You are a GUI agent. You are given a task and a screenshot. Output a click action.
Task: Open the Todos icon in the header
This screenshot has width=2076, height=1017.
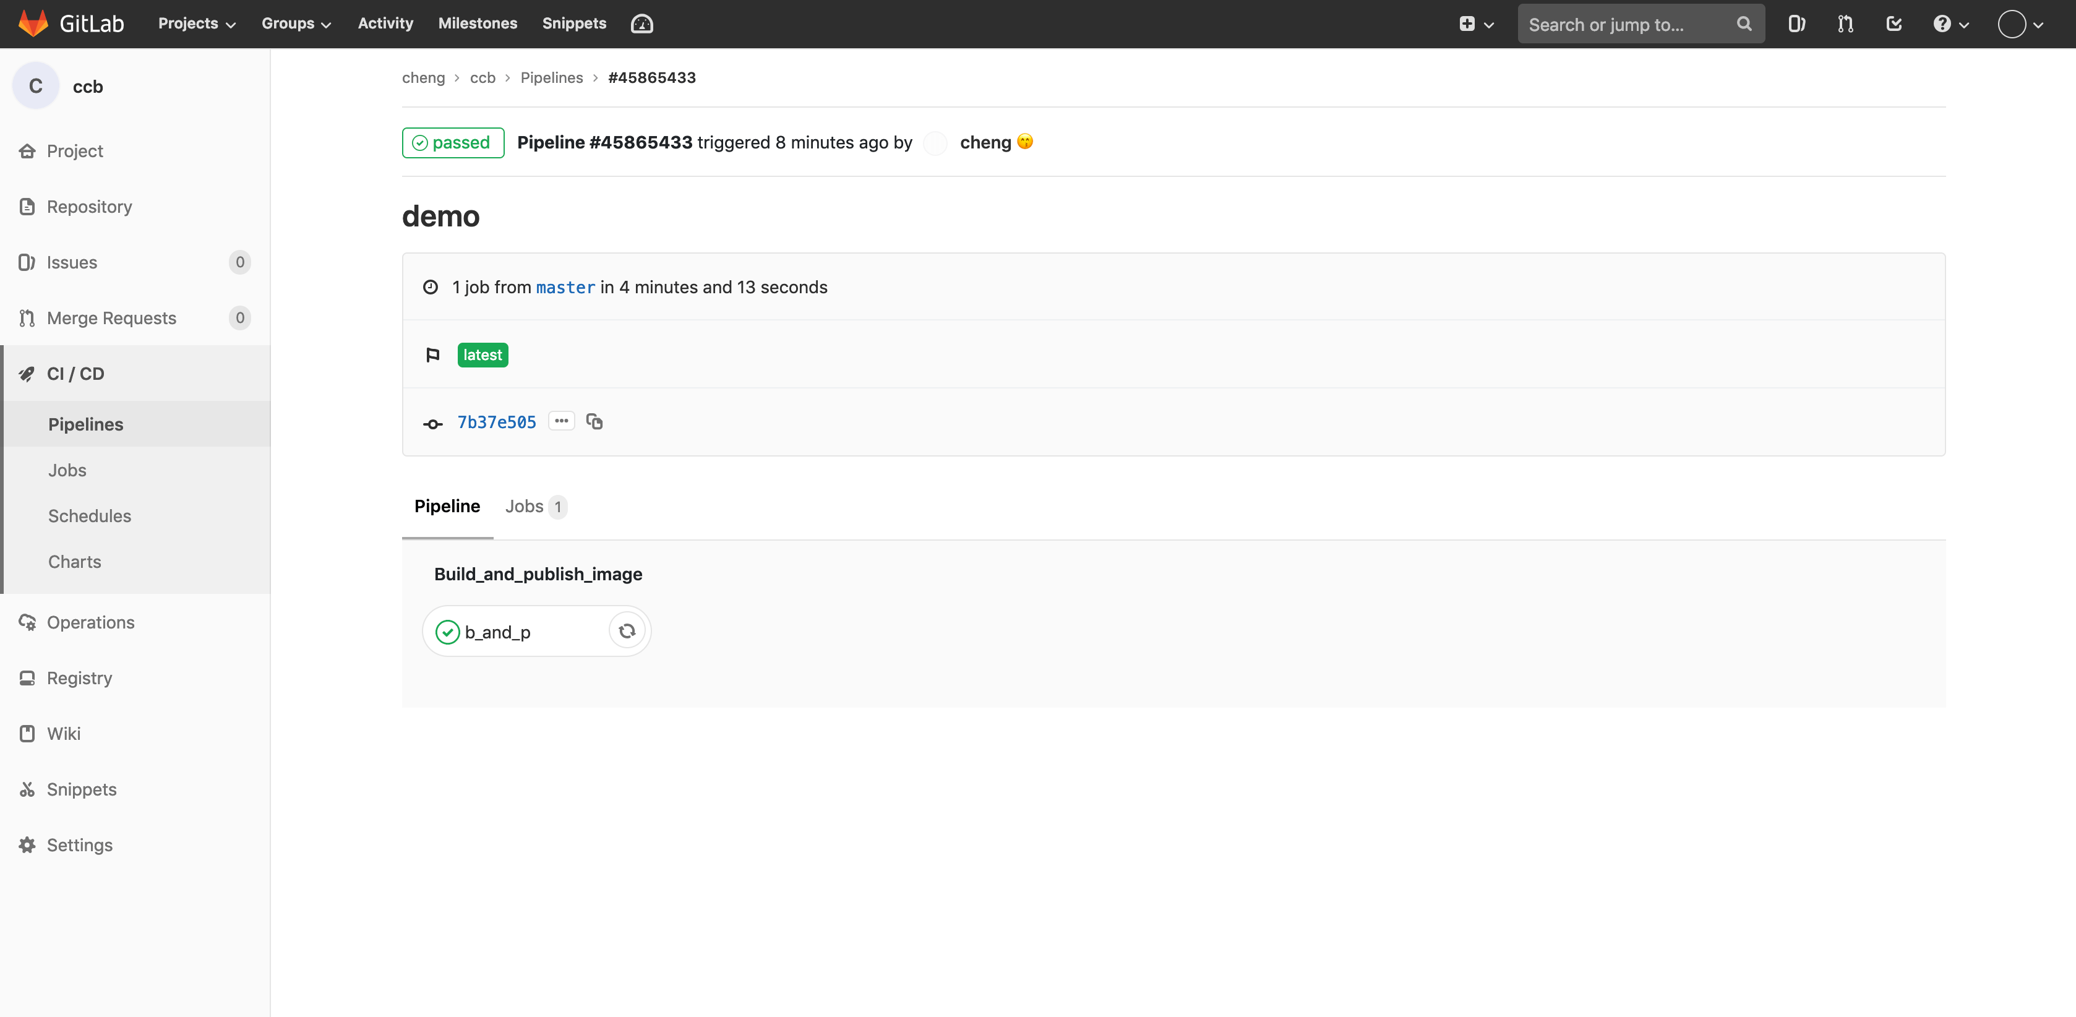pyautogui.click(x=1894, y=24)
